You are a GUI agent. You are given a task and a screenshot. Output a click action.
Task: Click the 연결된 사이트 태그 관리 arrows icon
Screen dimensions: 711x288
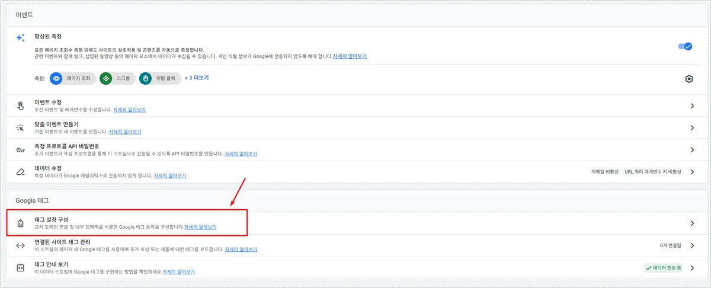point(20,246)
